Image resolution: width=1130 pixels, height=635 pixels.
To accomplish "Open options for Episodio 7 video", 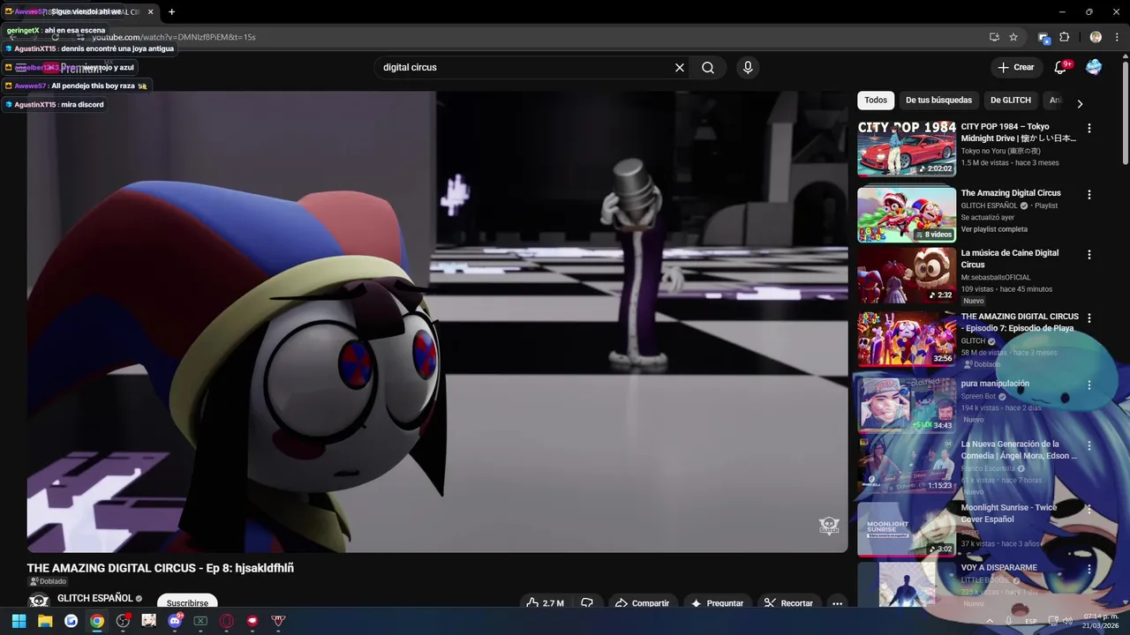I will pos(1089,317).
